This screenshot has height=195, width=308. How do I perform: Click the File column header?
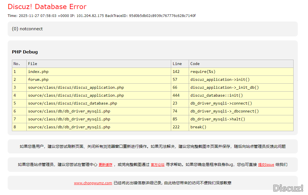pyautogui.click(x=33, y=64)
